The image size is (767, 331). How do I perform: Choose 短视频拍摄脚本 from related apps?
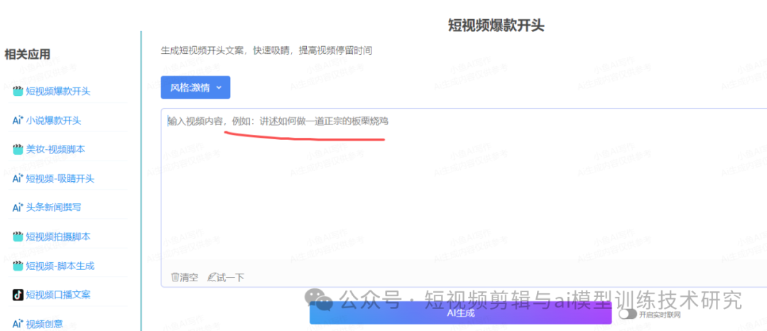point(58,237)
